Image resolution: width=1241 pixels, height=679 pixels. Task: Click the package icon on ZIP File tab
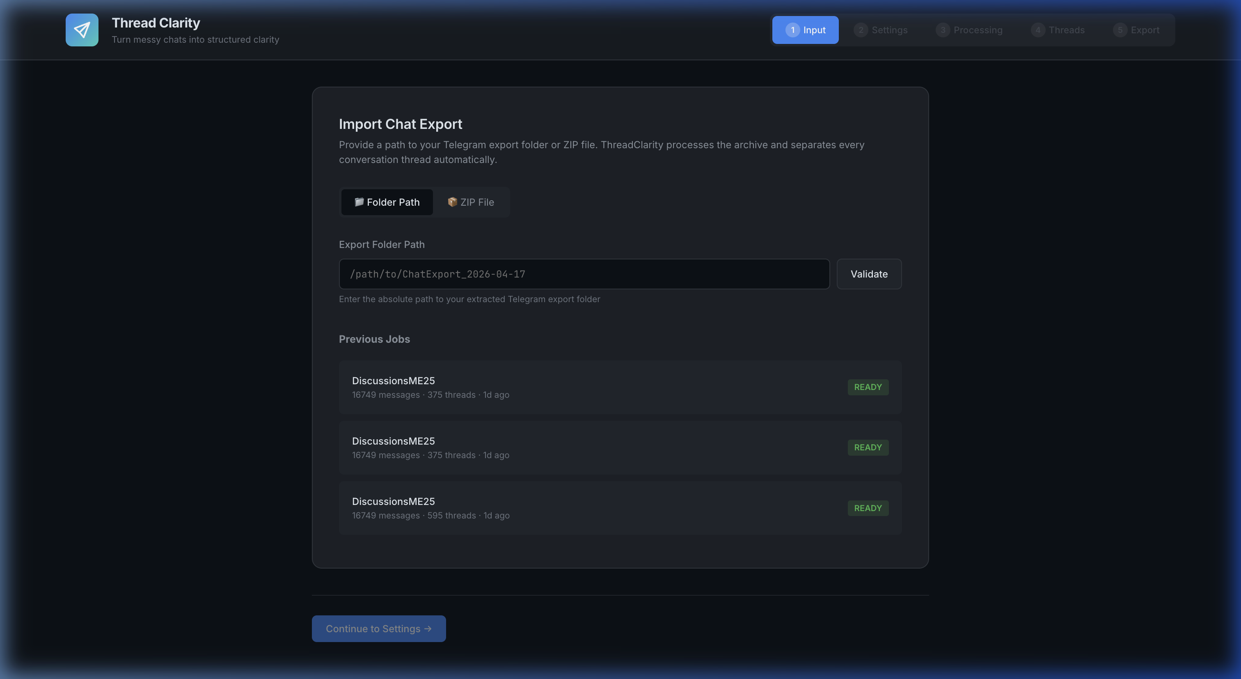(x=452, y=202)
